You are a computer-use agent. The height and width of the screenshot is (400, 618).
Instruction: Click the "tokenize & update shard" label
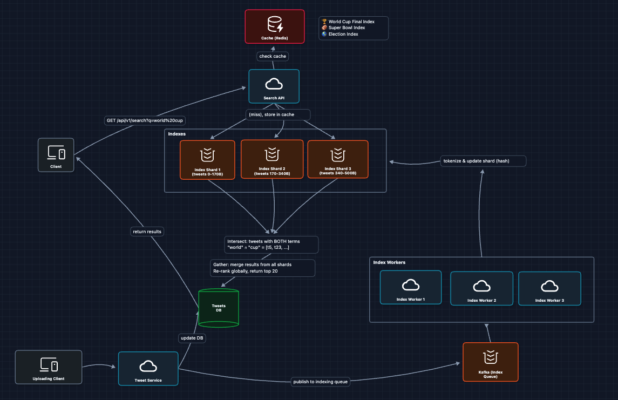click(482, 161)
